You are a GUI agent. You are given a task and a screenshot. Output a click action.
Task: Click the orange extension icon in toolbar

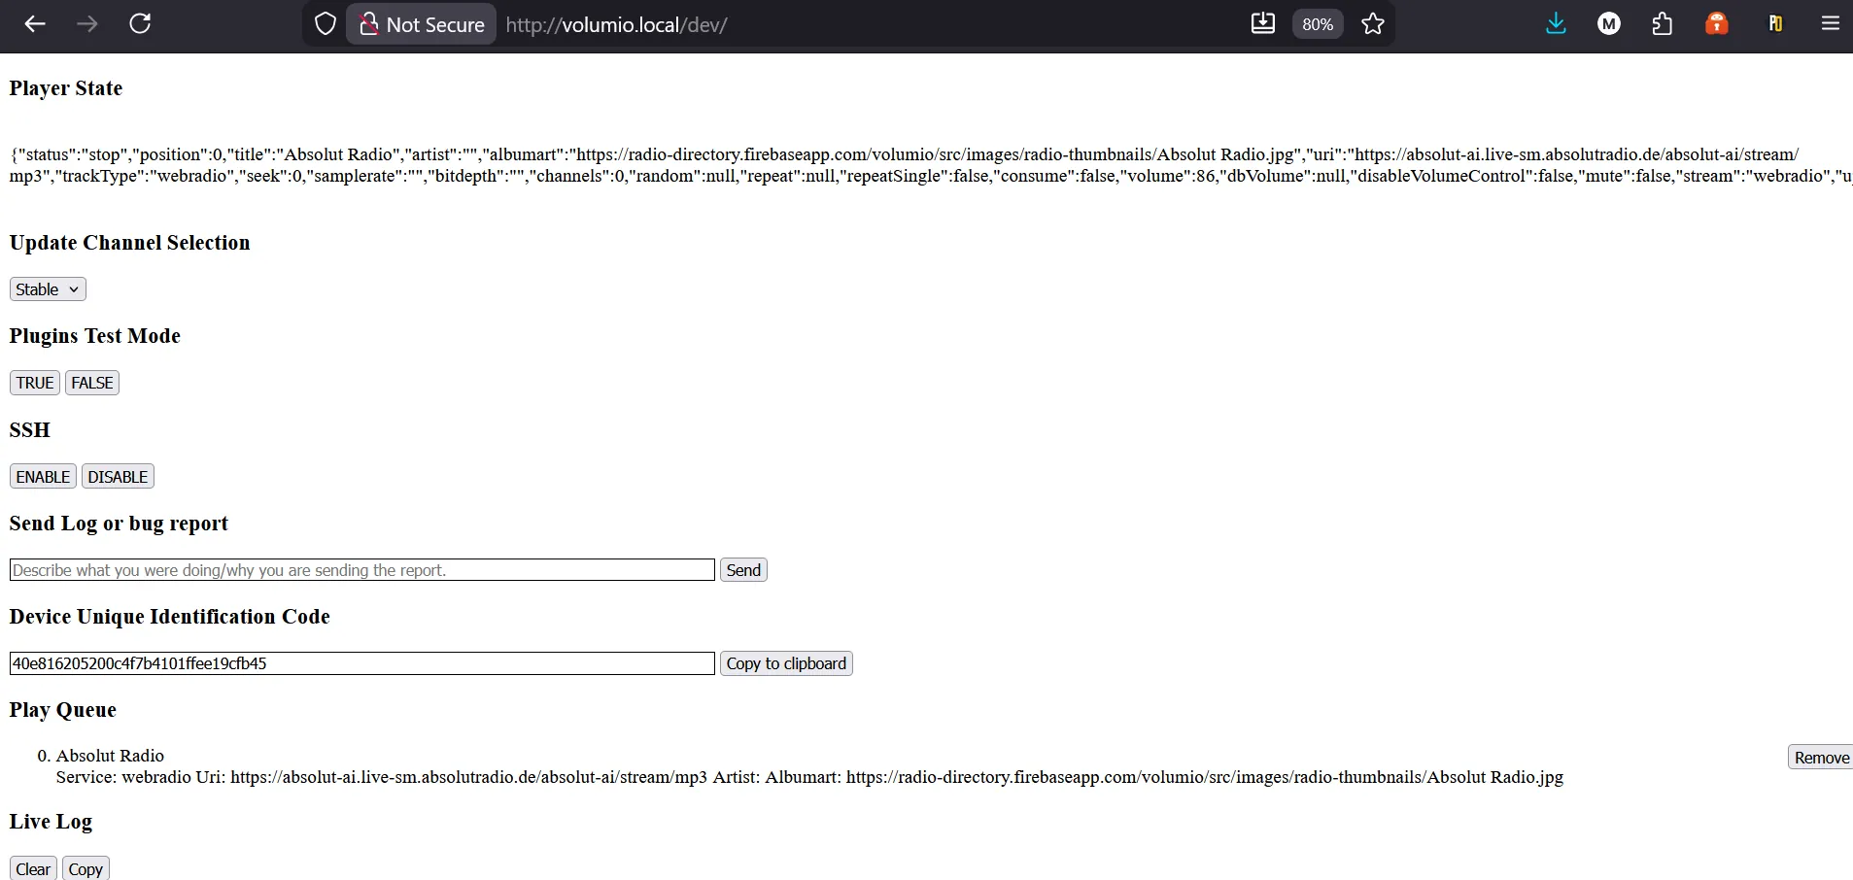pos(1717,23)
